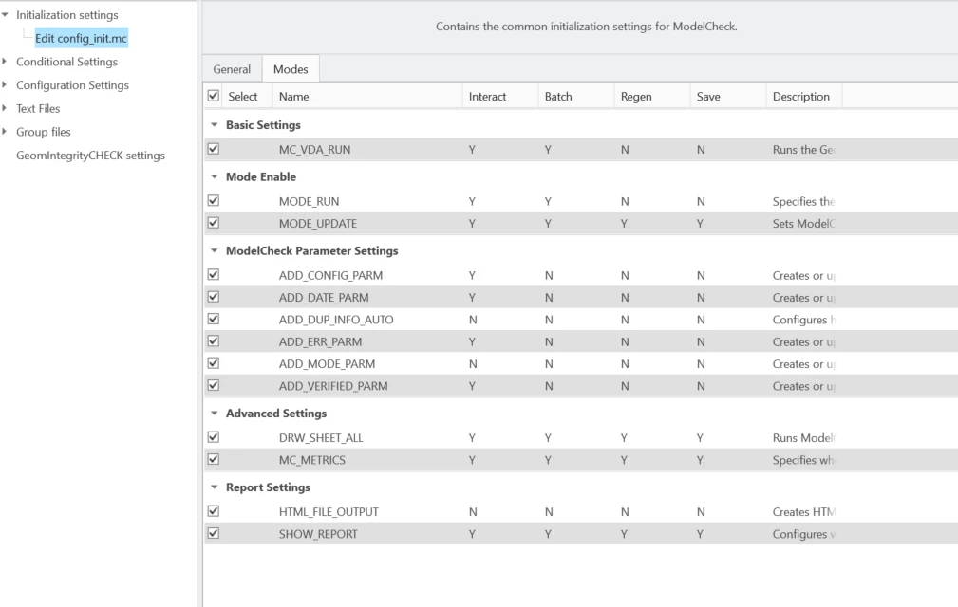The width and height of the screenshot is (958, 607).
Task: Click ADD_DUP_INFO_AUTO description 'Configures'
Action: coord(799,321)
